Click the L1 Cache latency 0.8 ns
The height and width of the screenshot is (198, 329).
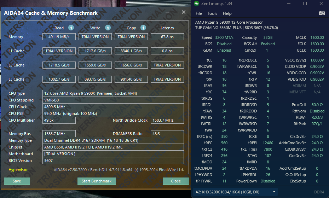click(167, 51)
